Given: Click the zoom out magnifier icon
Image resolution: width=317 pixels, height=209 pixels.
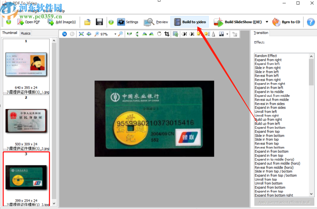Looking at the screenshot, I should (x=120, y=34).
